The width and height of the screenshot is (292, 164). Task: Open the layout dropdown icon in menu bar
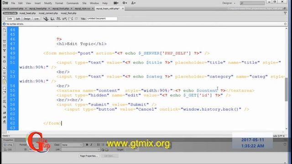point(116,3)
